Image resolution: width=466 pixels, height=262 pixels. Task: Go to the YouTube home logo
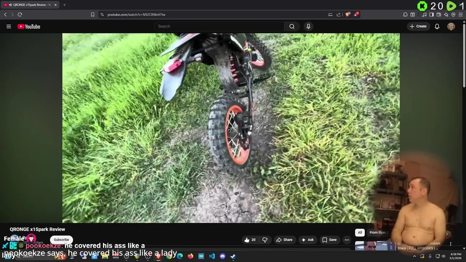(x=29, y=26)
